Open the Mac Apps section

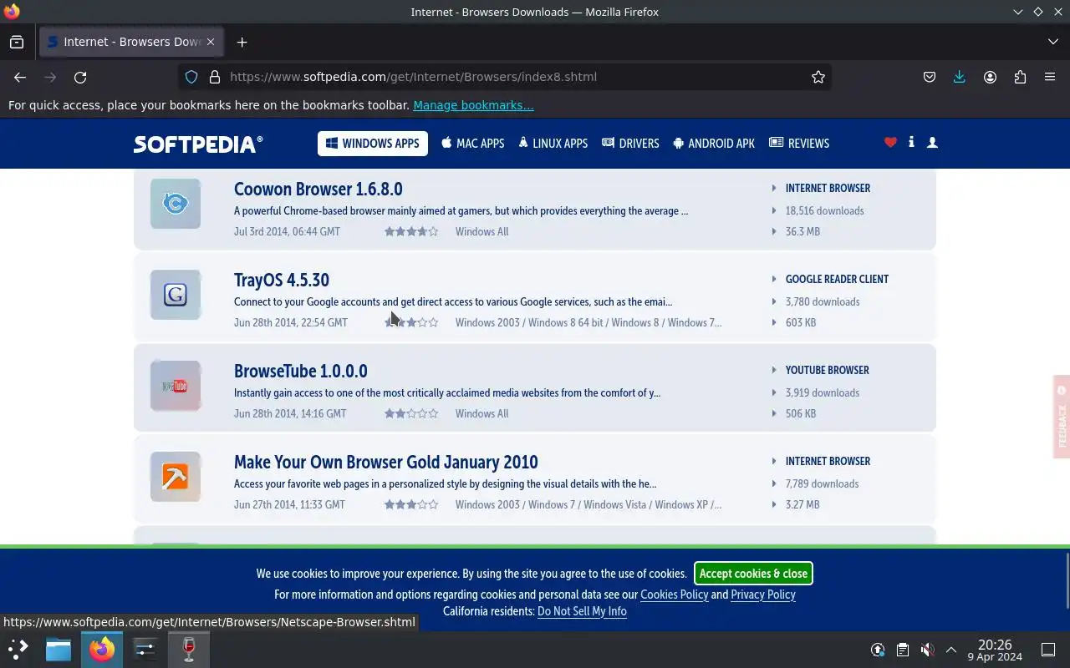473,144
